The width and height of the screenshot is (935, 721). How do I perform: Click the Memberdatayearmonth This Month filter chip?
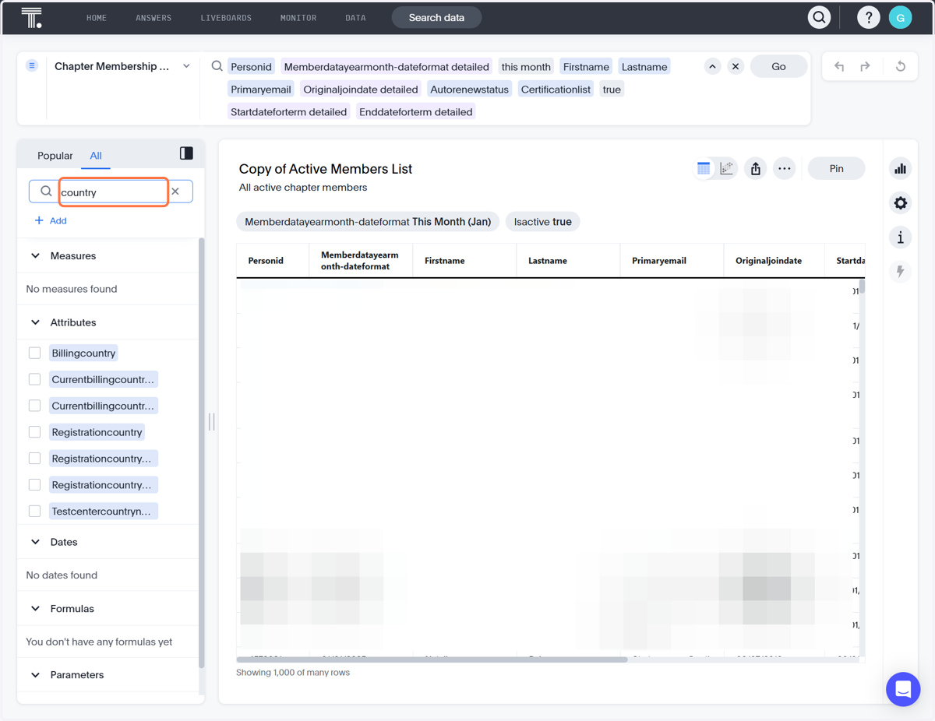[368, 222]
